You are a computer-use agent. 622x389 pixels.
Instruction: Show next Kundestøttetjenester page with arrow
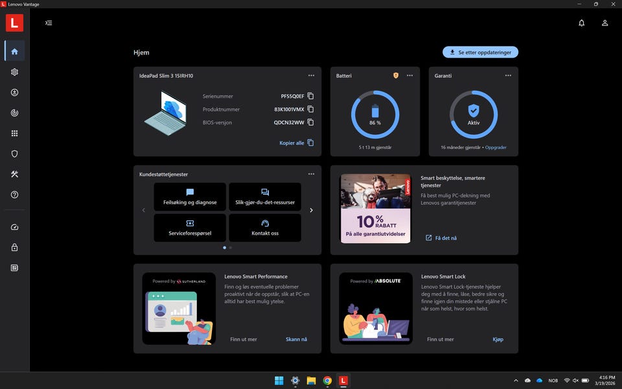tap(311, 210)
